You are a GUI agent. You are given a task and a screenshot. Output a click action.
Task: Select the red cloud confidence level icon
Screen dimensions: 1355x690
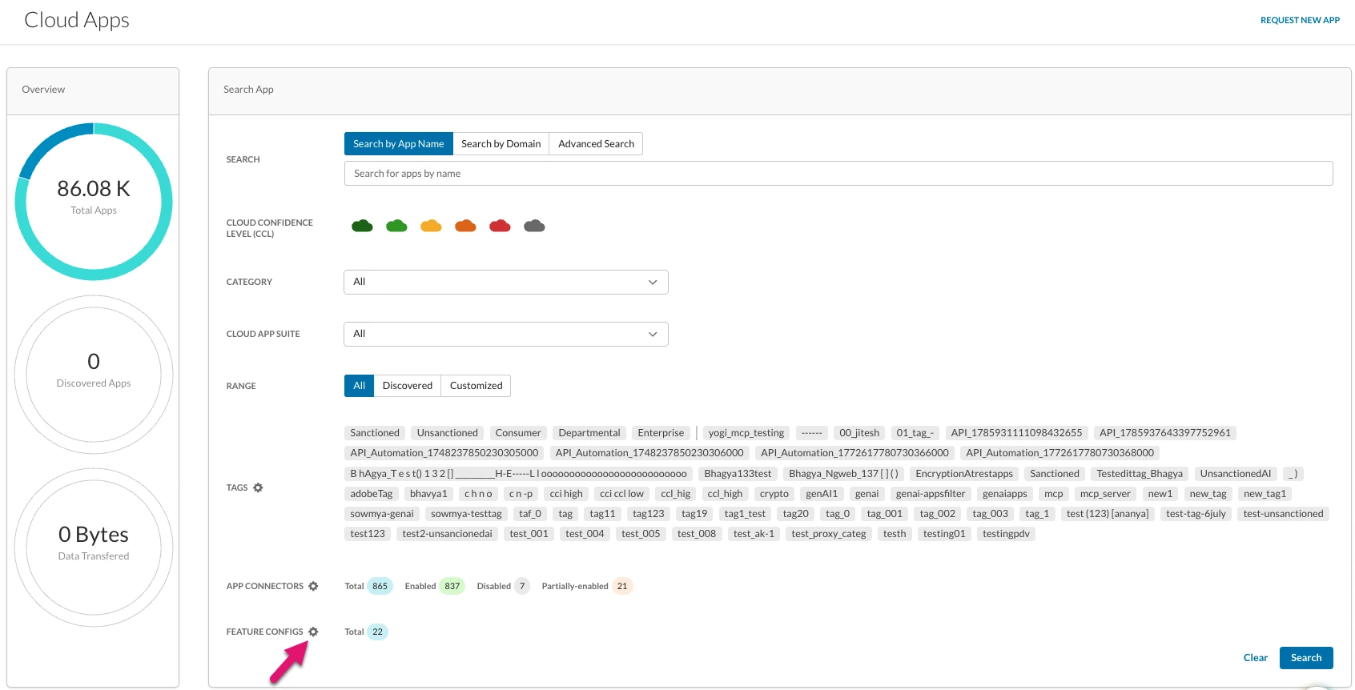point(500,226)
